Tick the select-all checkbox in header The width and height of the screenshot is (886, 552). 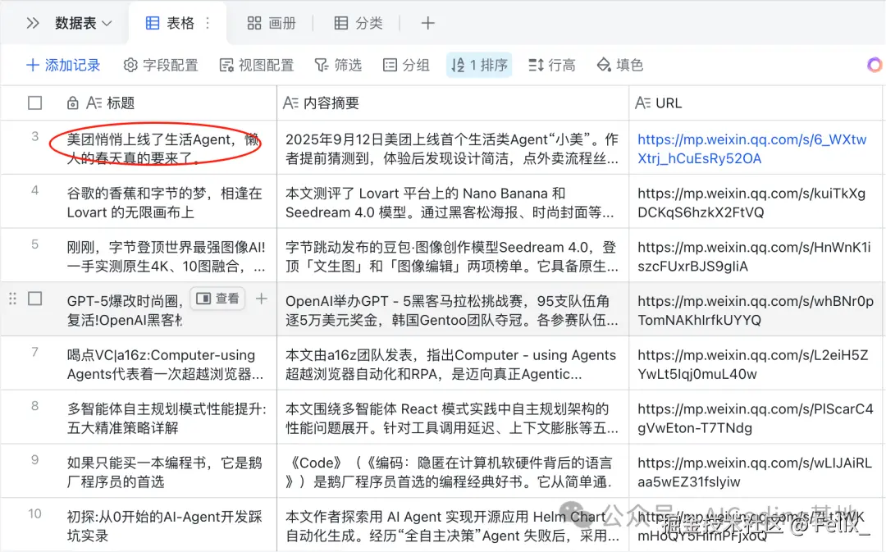click(x=35, y=103)
